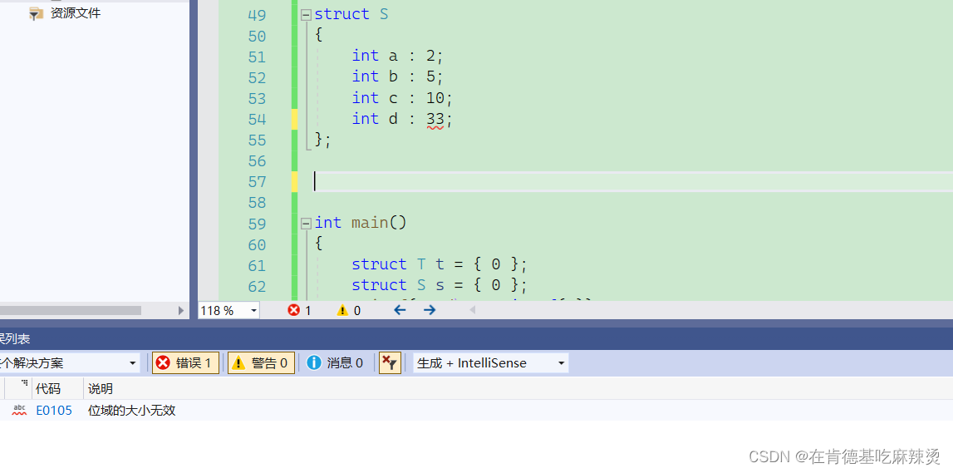
Task: Toggle the 错误 1 filter button
Action: [185, 363]
